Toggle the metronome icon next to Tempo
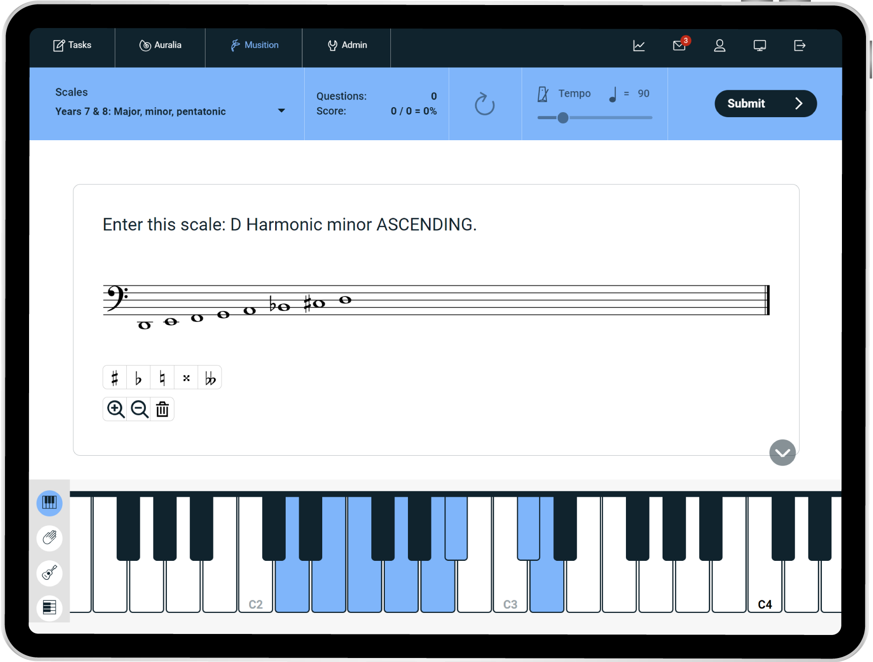This screenshot has height=662, width=873. click(x=543, y=94)
